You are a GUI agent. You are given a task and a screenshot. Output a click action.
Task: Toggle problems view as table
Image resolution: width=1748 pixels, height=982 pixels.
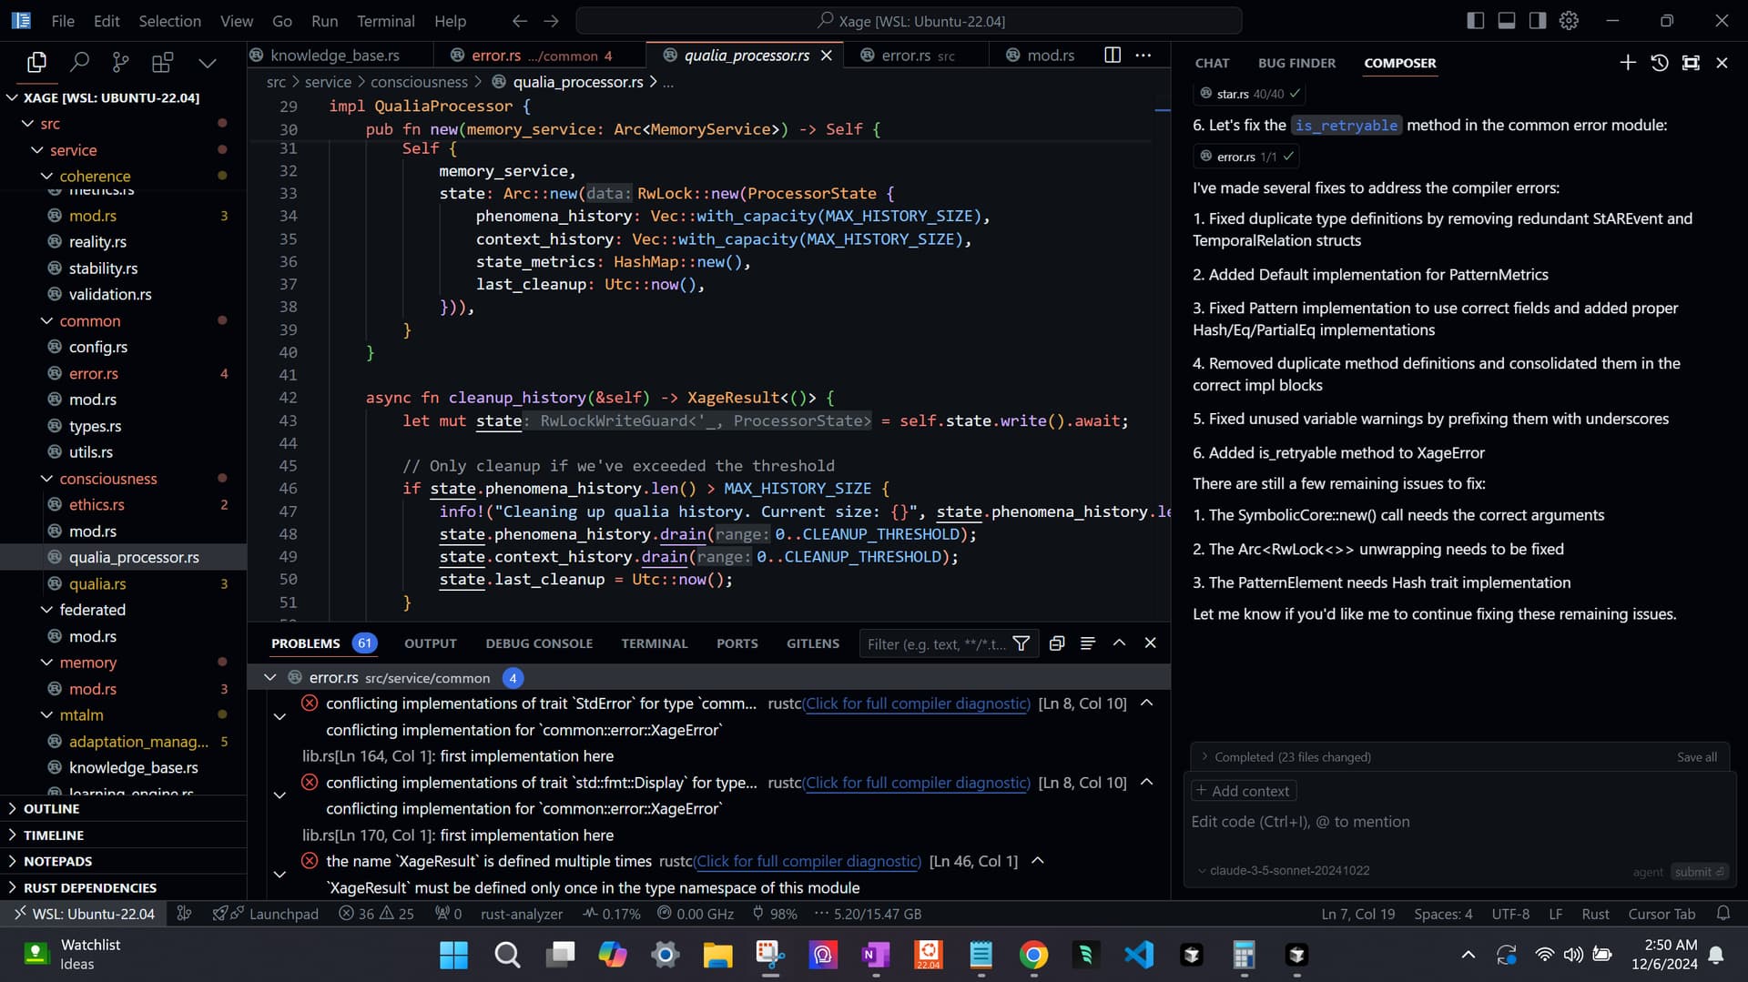click(x=1088, y=643)
